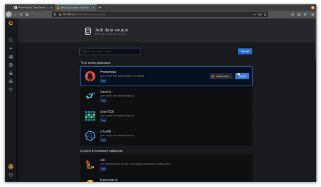Open the Configuration gear icon
The width and height of the screenshot is (321, 187).
(11, 81)
